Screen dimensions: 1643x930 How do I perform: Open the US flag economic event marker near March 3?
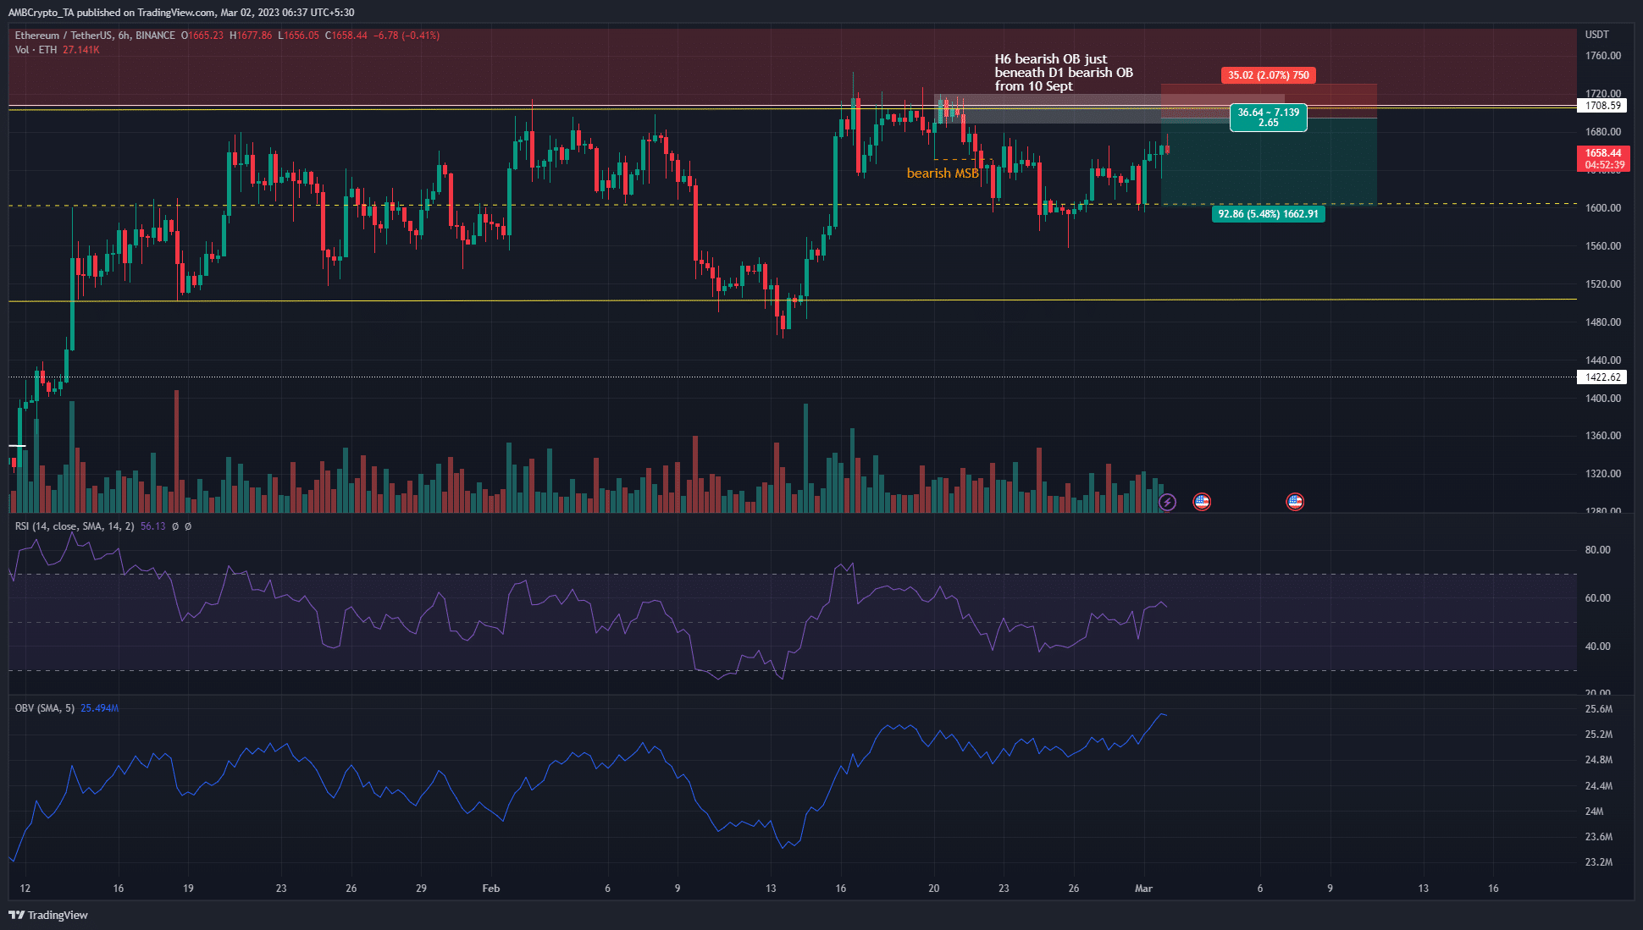point(1203,501)
